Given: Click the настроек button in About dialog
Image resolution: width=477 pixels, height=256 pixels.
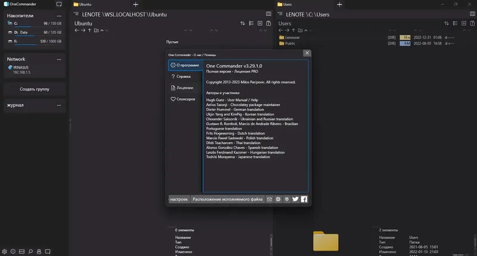Looking at the screenshot, I should click(x=179, y=199).
